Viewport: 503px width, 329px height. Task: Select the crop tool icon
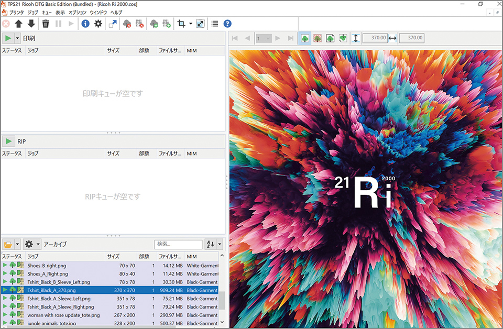coord(181,24)
